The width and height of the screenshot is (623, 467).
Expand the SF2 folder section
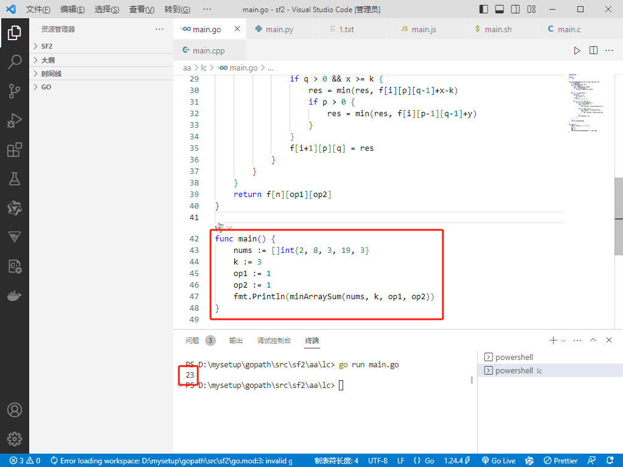coord(101,46)
